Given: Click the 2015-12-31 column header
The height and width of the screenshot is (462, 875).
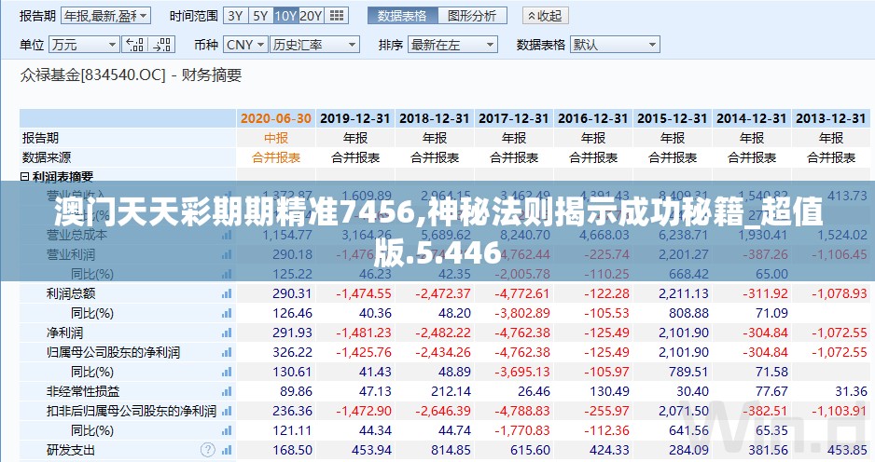Looking at the screenshot, I should click(x=672, y=118).
